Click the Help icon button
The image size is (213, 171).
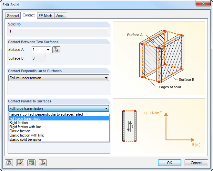point(9,163)
